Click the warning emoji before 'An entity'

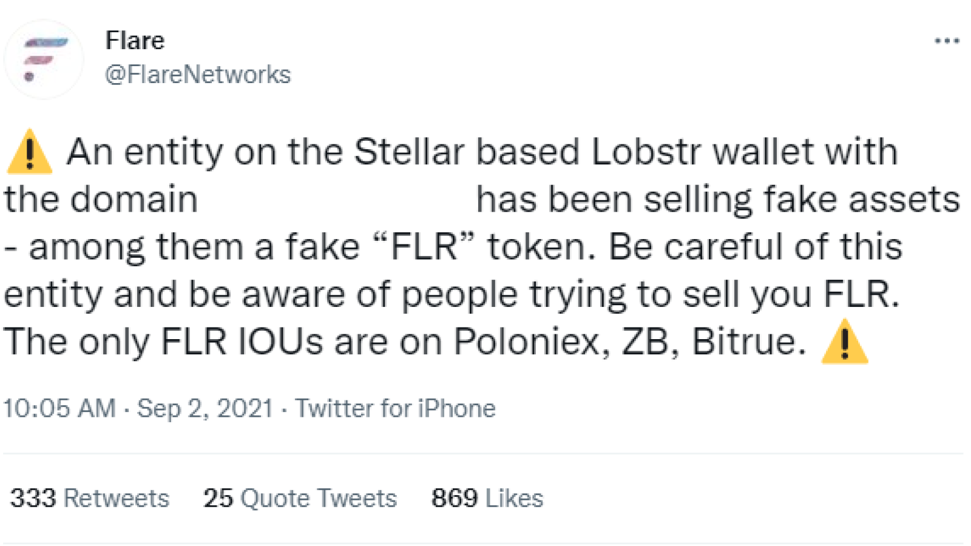[29, 152]
